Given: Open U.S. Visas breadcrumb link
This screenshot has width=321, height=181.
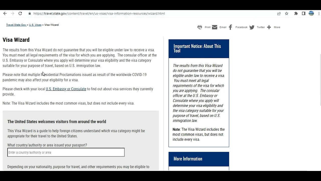Looking at the screenshot, I should (x=35, y=25).
